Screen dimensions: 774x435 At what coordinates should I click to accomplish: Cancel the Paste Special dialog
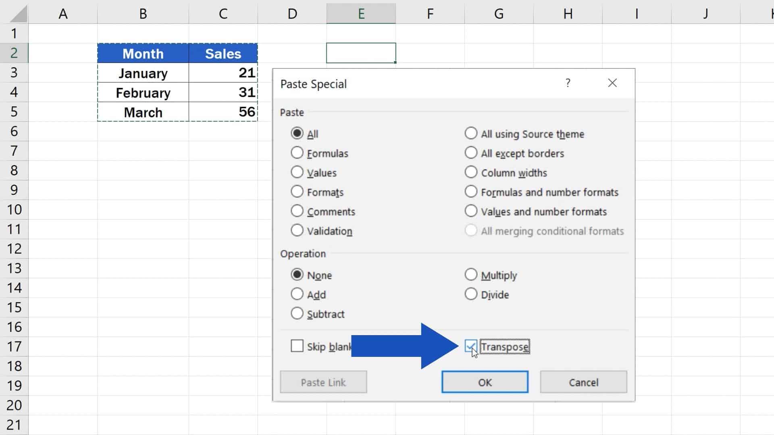click(x=583, y=382)
